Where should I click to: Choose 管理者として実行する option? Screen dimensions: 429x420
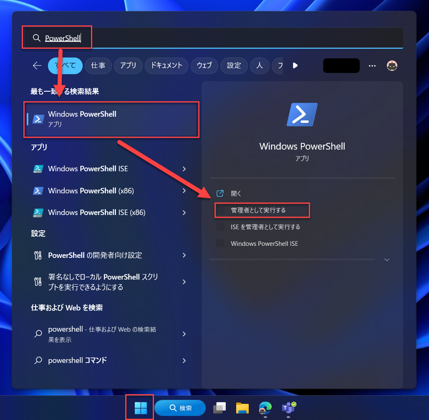point(258,210)
